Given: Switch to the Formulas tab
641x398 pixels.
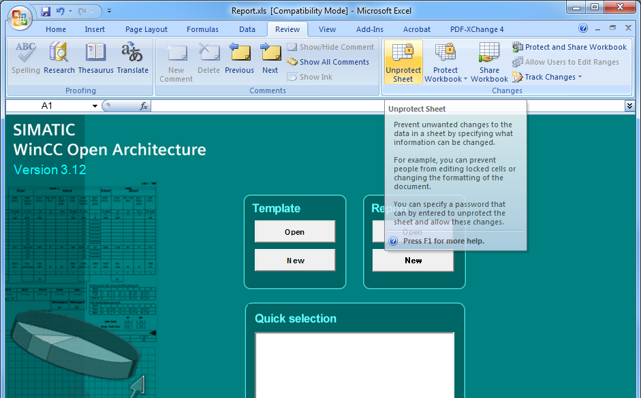Looking at the screenshot, I should 202,29.
